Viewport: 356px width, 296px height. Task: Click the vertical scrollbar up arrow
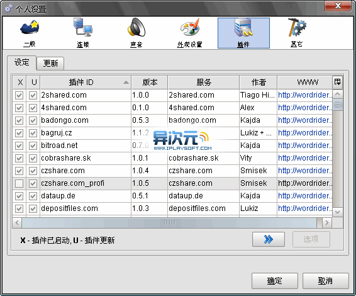coord(338,94)
